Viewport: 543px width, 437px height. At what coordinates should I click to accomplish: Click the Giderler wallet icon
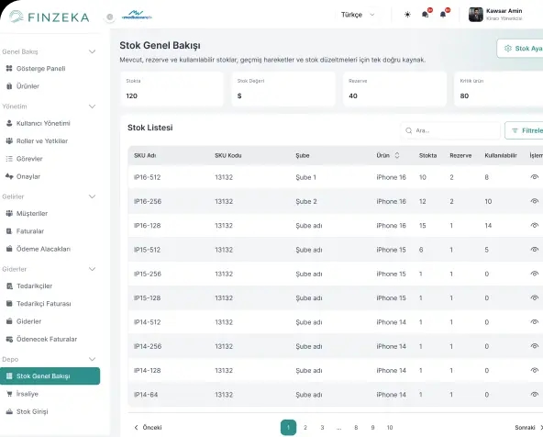(9, 321)
